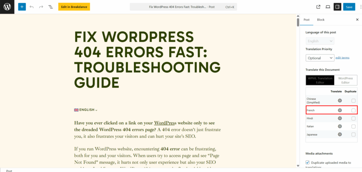The width and height of the screenshot is (362, 172).
Task: Click the French translate gear icon
Action: pos(340,110)
